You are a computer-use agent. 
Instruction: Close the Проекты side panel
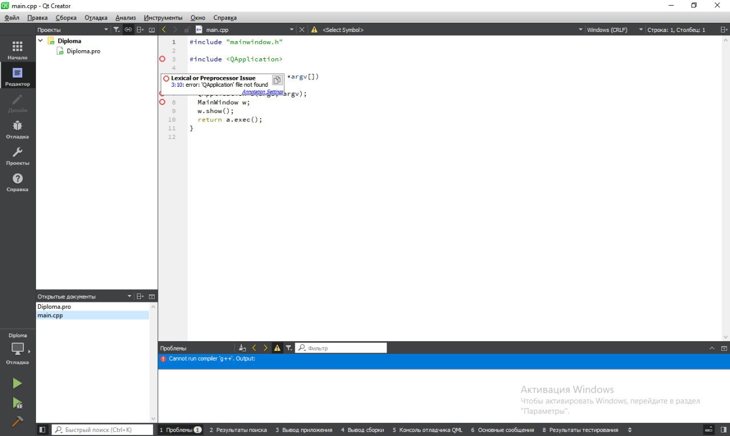[152, 30]
